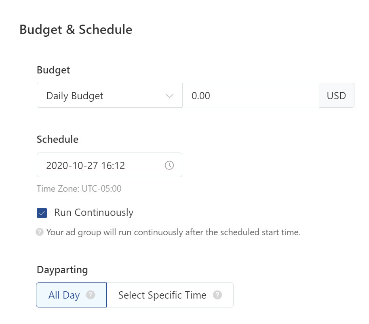
Task: Click the 0.00 budget amount field
Action: click(251, 96)
